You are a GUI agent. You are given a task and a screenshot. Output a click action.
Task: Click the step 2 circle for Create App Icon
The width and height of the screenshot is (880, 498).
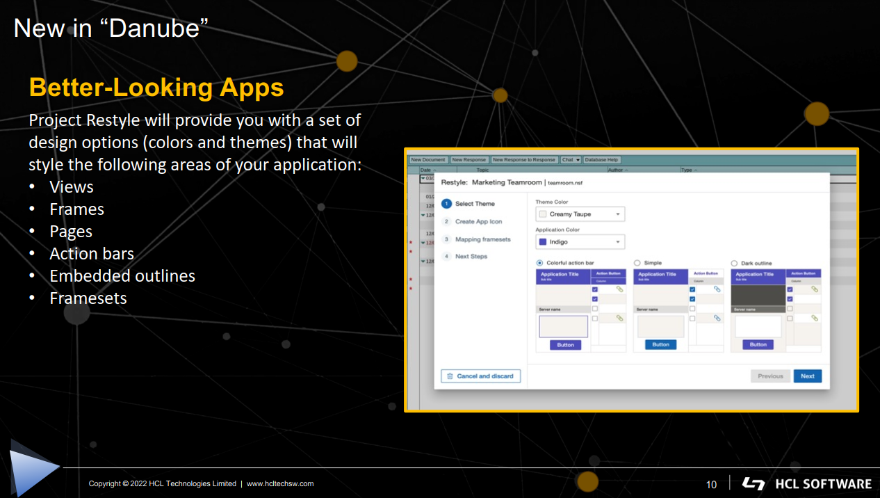click(x=447, y=222)
